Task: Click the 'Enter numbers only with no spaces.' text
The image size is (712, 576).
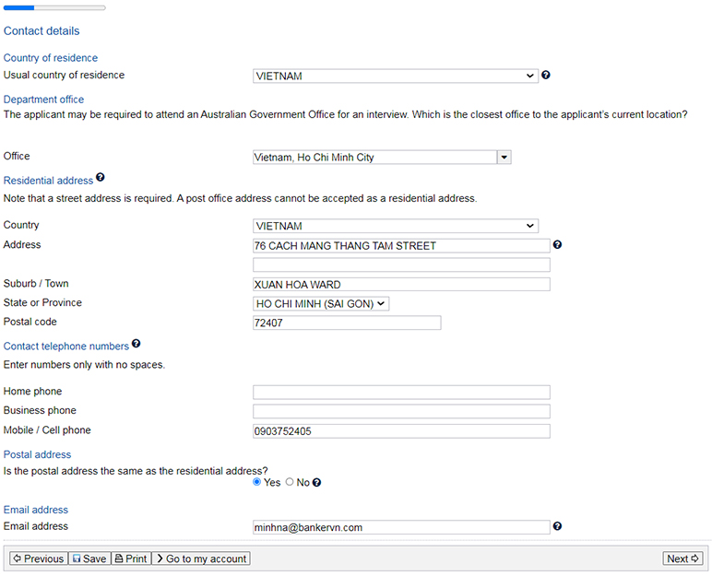Action: tap(84, 364)
